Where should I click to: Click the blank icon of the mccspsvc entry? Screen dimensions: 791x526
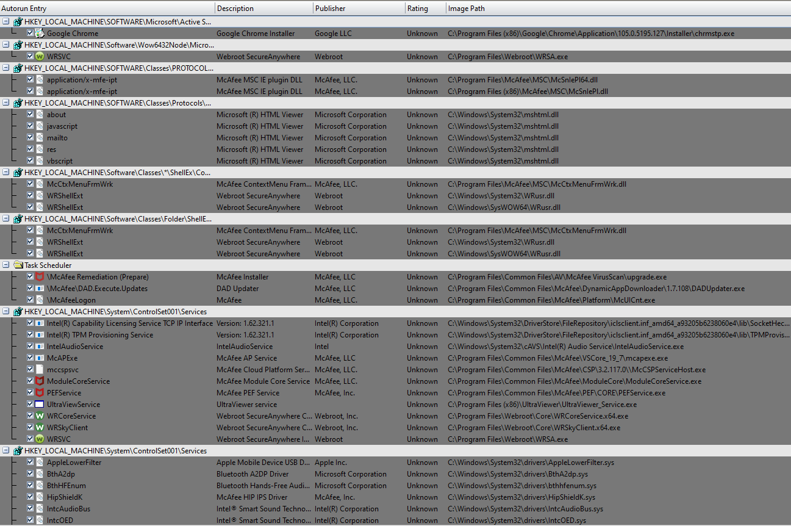coord(40,370)
